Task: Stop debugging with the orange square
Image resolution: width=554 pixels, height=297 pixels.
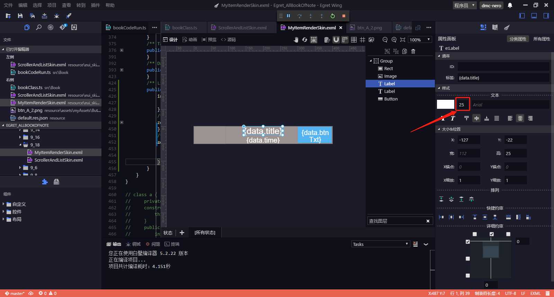Action: pyautogui.click(x=344, y=16)
